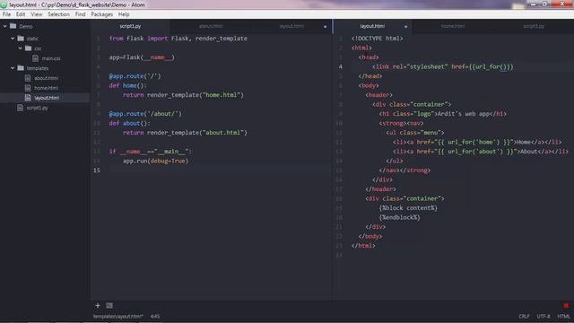Click the HTML grammar selector
This screenshot has width=574, height=323.
coord(564,316)
